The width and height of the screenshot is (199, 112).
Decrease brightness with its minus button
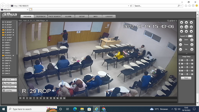coord(182,60)
